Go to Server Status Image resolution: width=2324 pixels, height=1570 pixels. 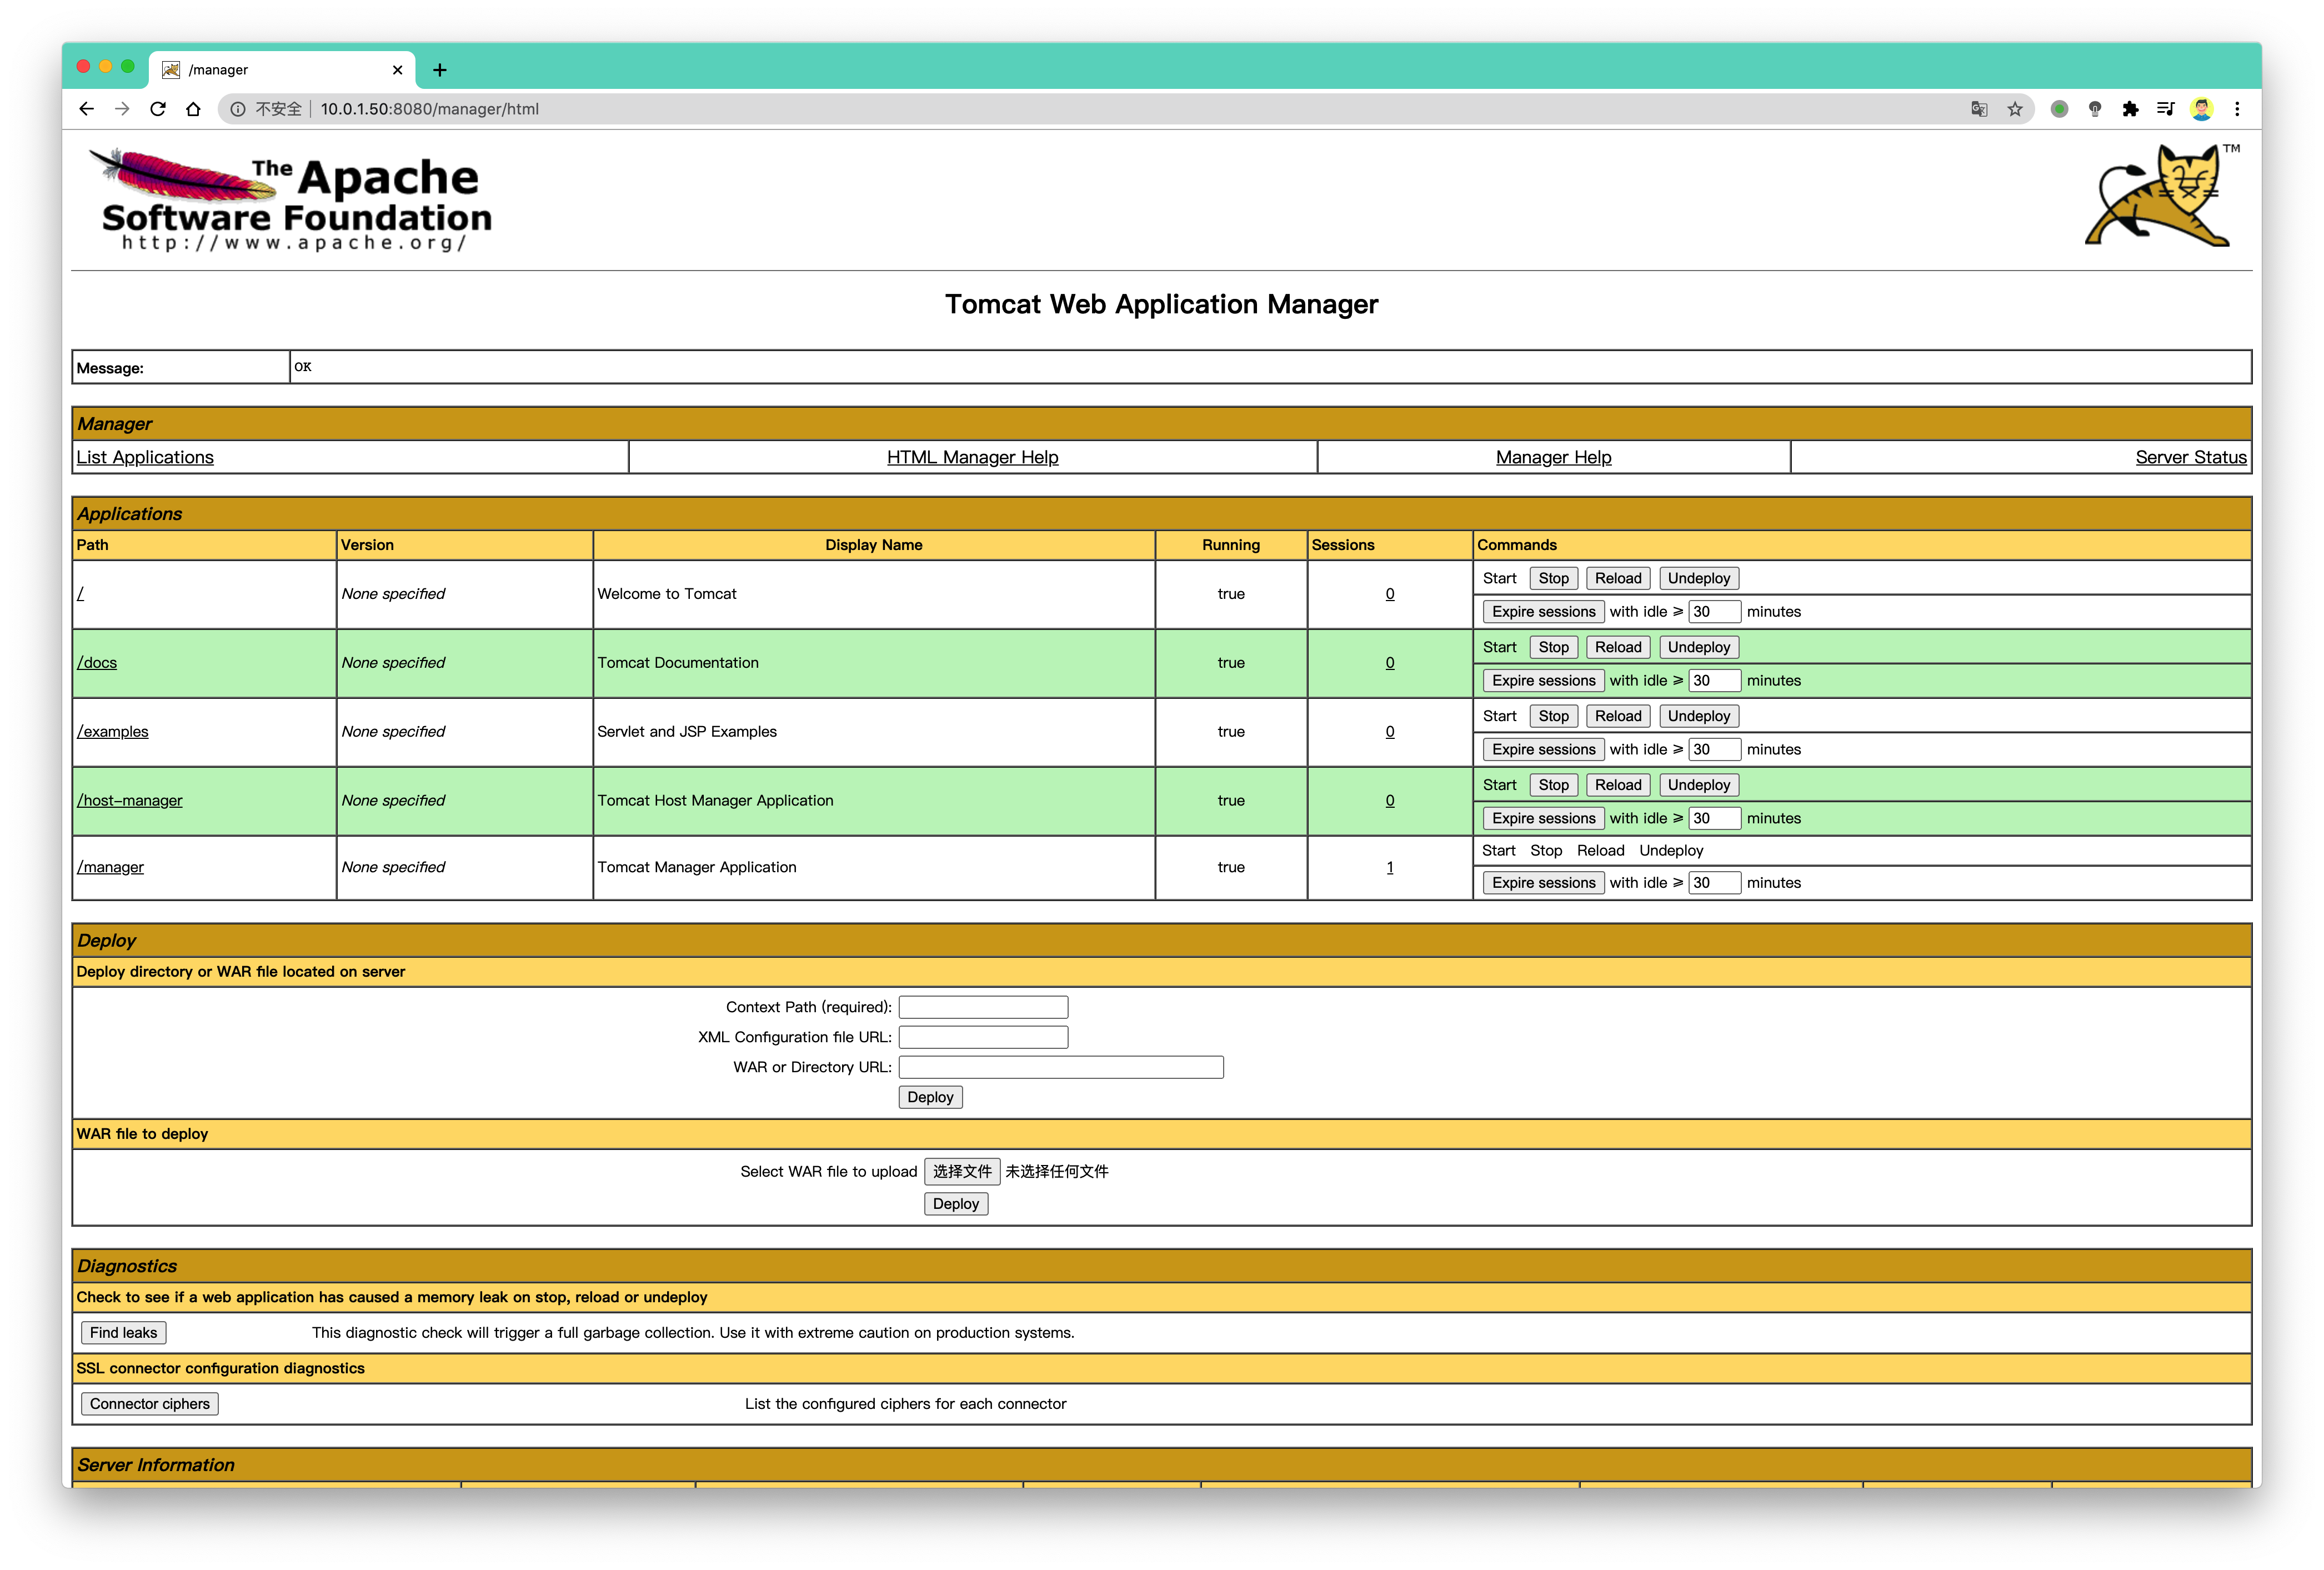coord(2190,457)
